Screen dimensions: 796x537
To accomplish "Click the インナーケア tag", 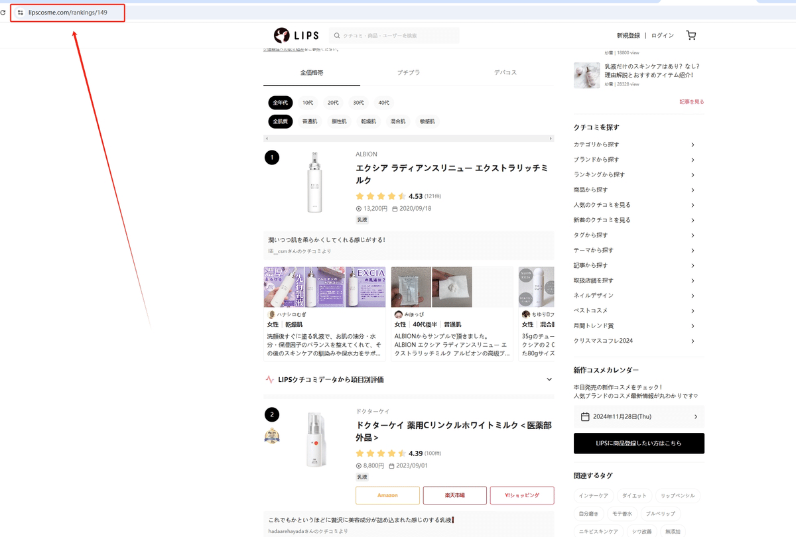I will (594, 495).
